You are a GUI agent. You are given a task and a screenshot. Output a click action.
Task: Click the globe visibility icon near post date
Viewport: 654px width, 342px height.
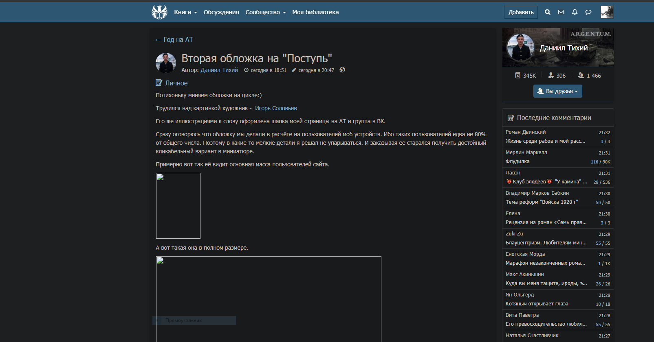click(342, 70)
